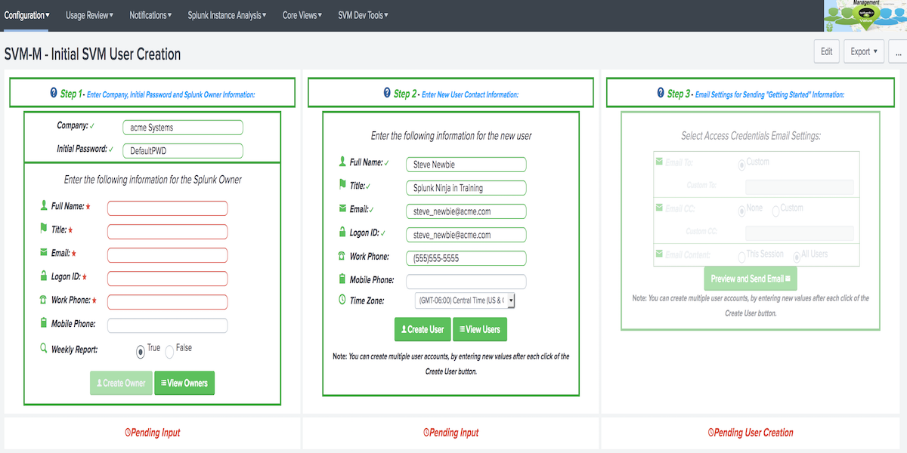Image resolution: width=907 pixels, height=453 pixels.
Task: Click the Step 2 help question mark icon
Action: tap(387, 93)
